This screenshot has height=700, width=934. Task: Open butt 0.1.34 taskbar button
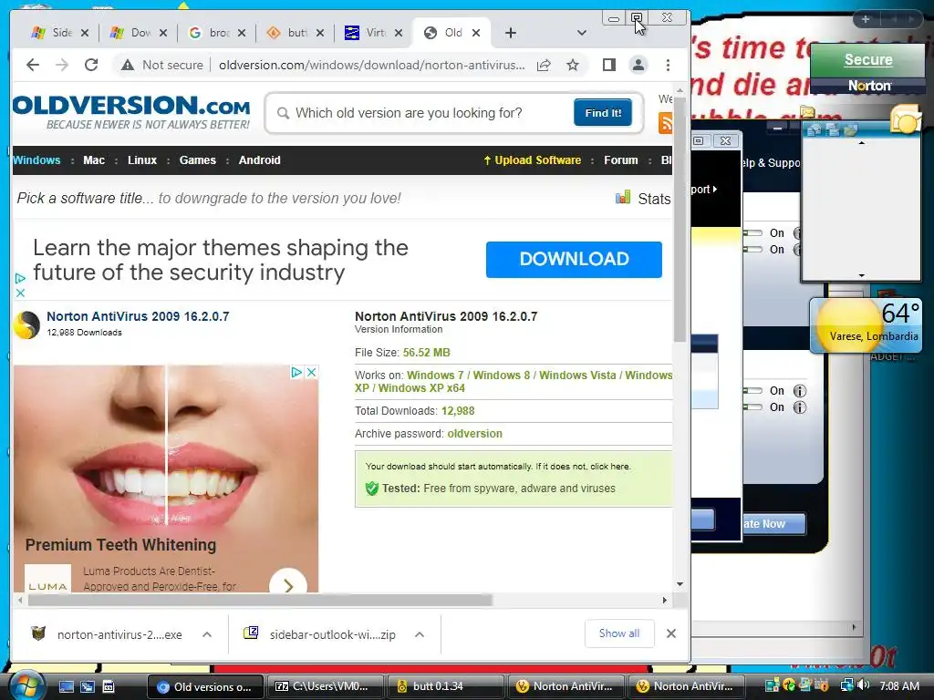click(445, 686)
